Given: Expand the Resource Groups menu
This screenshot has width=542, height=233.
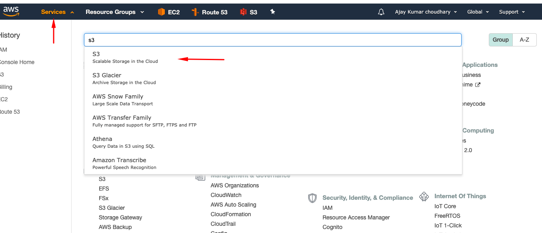Looking at the screenshot, I should [x=115, y=12].
